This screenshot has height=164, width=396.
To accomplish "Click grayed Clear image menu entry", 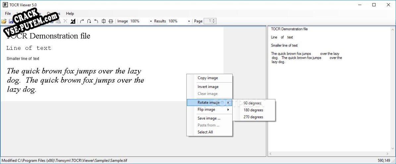I will pos(209,94).
